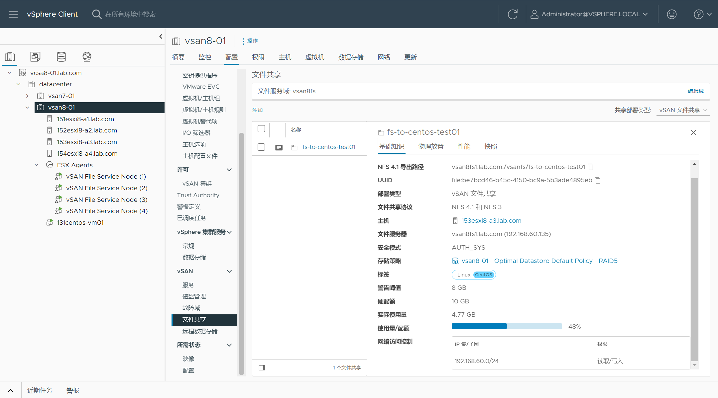Click the column toggle icon below share list
Image resolution: width=718 pixels, height=398 pixels.
(262, 367)
